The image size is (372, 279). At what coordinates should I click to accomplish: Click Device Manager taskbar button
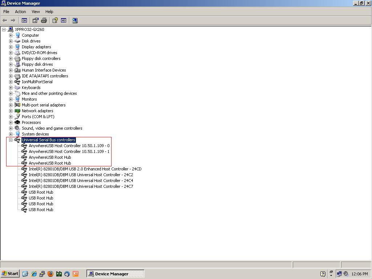pyautogui.click(x=115, y=274)
